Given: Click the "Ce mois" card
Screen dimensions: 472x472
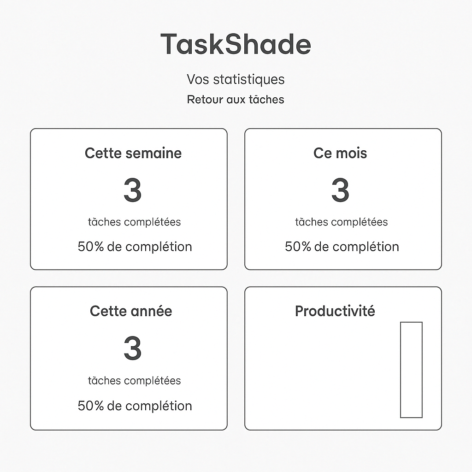Looking at the screenshot, I should [342, 198].
